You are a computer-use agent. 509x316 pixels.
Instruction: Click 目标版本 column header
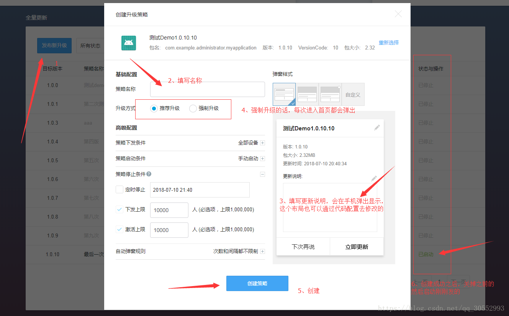[52, 69]
